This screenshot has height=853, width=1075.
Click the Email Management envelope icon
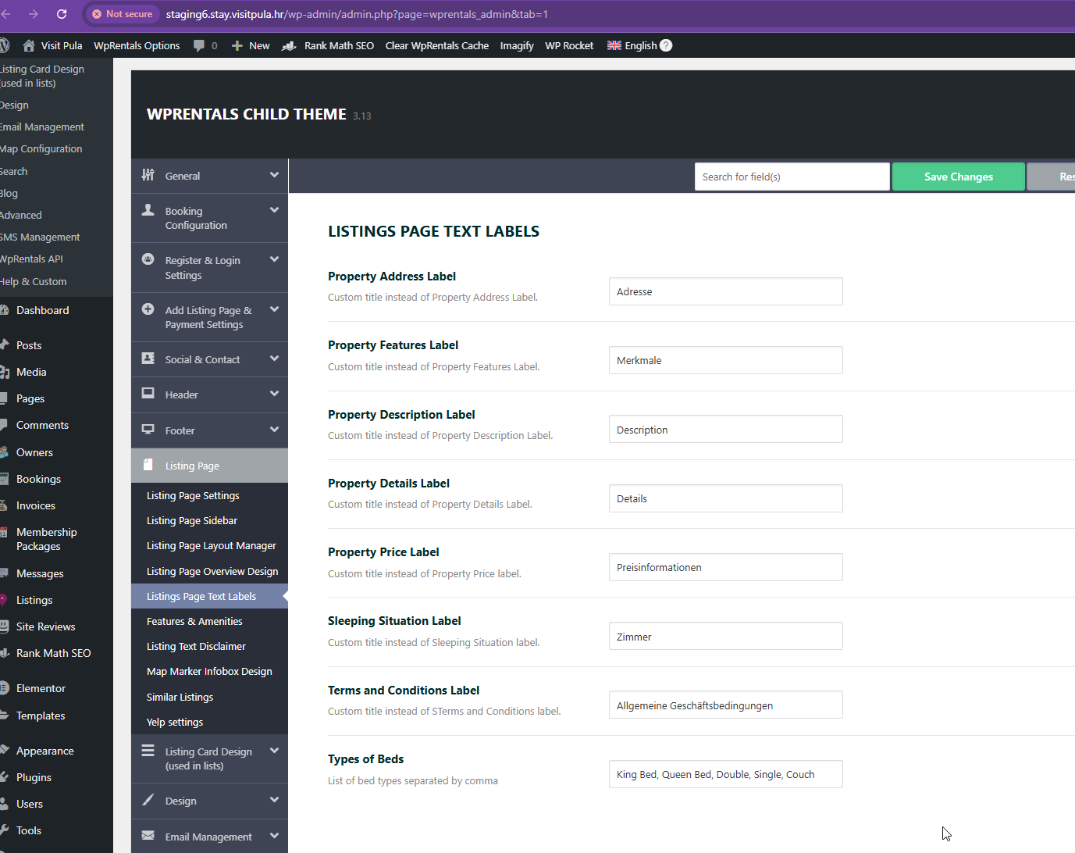(x=148, y=835)
